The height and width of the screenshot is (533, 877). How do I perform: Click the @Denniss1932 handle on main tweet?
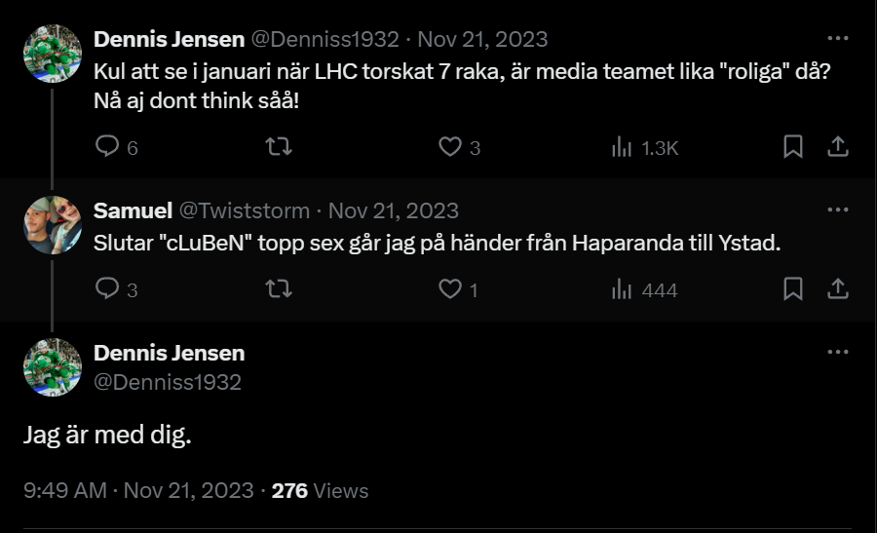pyautogui.click(x=167, y=382)
